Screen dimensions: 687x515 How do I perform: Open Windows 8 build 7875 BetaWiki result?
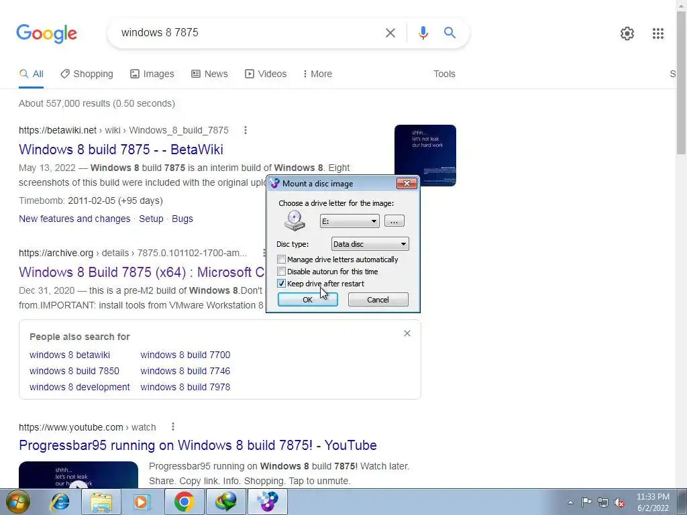tap(121, 150)
